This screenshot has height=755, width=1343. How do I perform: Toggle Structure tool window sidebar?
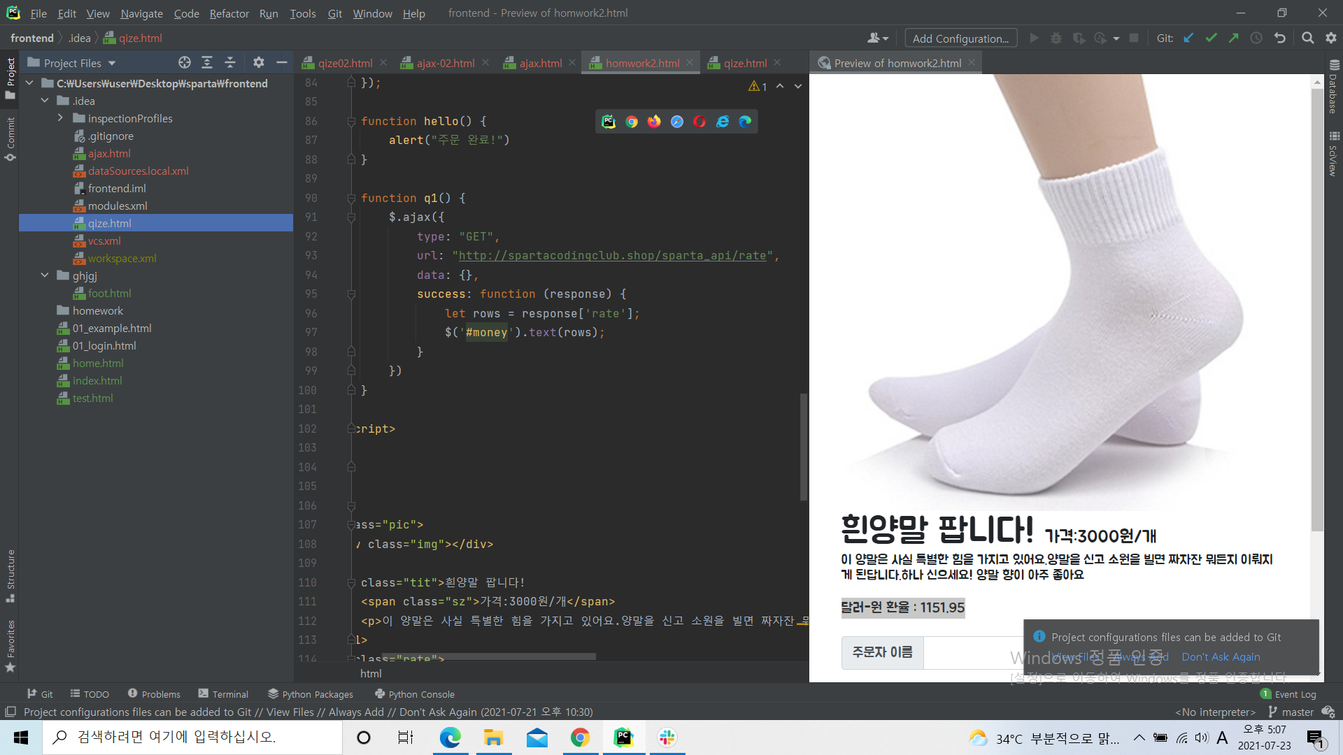[x=10, y=575]
